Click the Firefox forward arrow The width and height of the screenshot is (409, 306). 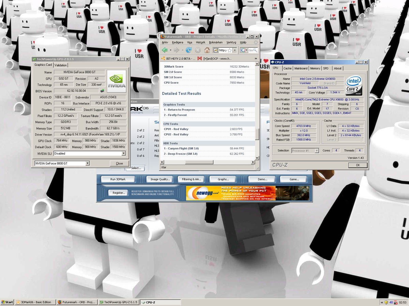pos(176,50)
